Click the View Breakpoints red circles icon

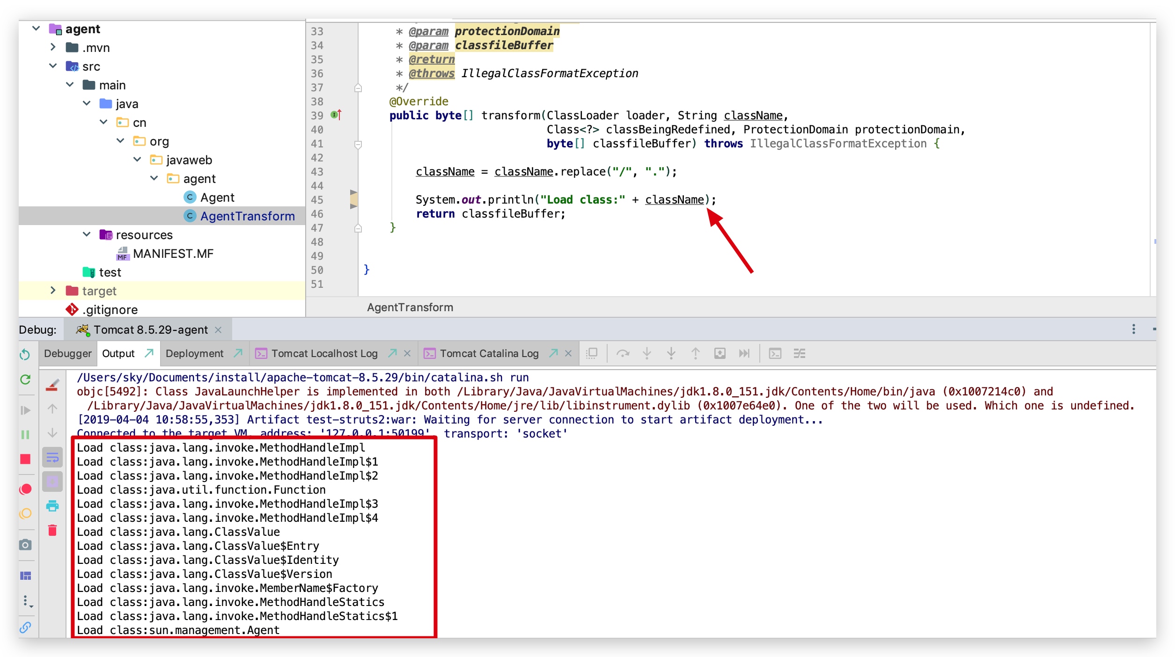[25, 489]
